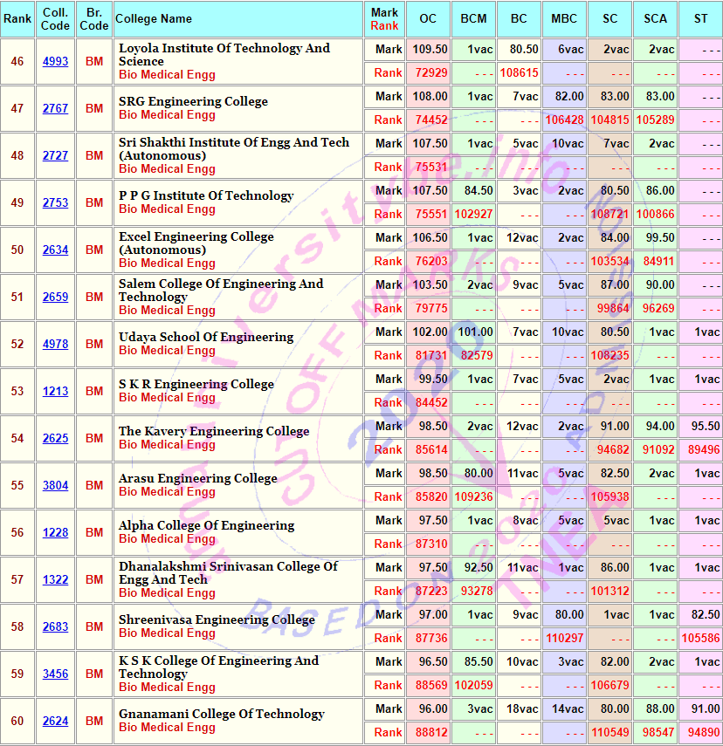Select college code 2634 for Excel Engineering
Viewport: 723px width, 746px height.
click(55, 250)
